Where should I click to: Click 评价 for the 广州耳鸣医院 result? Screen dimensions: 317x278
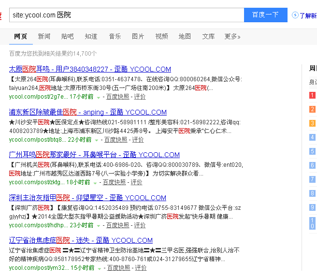(x=136, y=182)
